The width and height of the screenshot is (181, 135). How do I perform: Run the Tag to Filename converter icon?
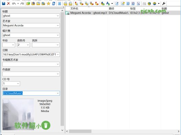(x=76, y=3)
